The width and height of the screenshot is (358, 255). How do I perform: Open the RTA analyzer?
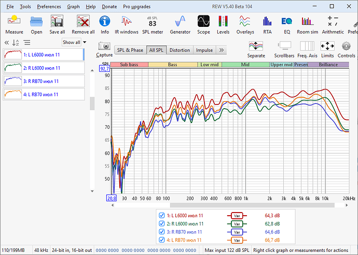coord(267,25)
